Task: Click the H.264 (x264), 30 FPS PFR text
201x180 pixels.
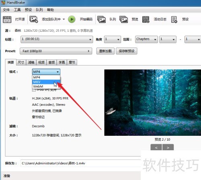Action: (50, 98)
